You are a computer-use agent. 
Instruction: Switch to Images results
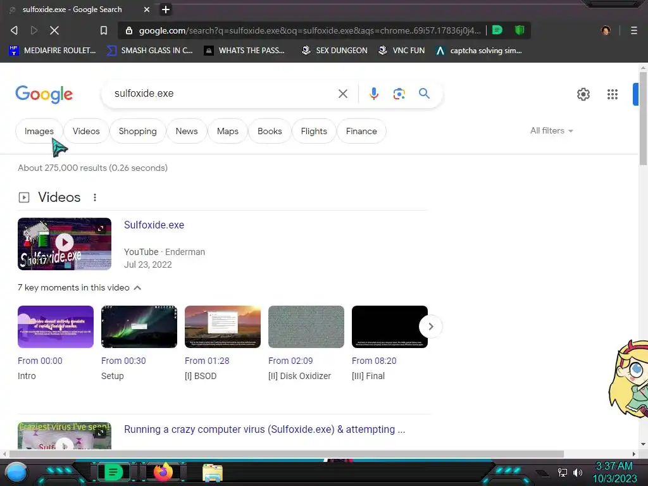(x=39, y=131)
